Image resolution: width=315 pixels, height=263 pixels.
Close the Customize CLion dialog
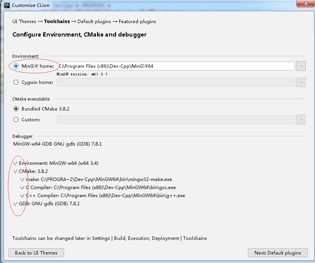[306, 3]
